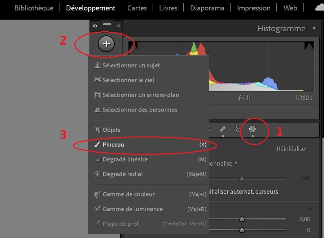324x238 pixels.
Task: Click the slider handle with value 100
Action: (242, 178)
